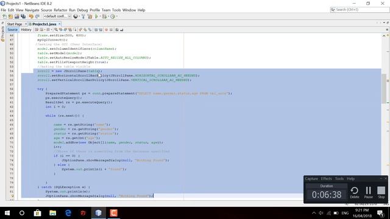This screenshot has width=390, height=219.
Task: Open File Explorer from taskbar
Action: coord(53,213)
